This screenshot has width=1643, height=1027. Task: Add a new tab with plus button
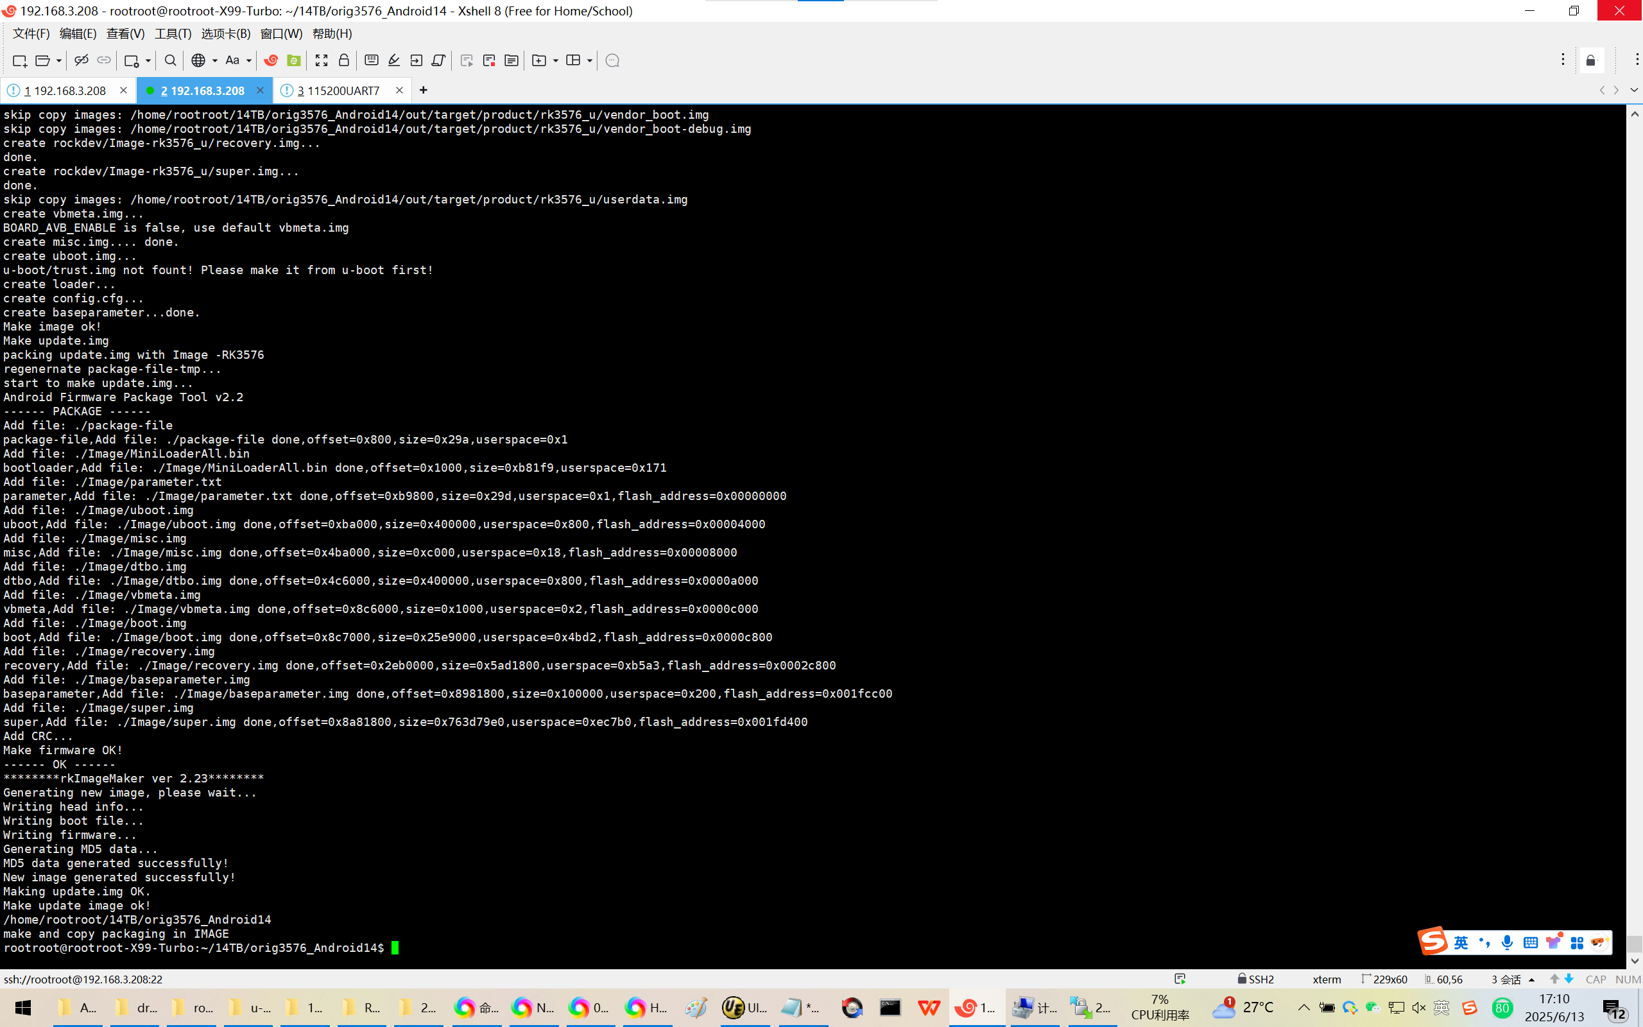[x=423, y=91]
